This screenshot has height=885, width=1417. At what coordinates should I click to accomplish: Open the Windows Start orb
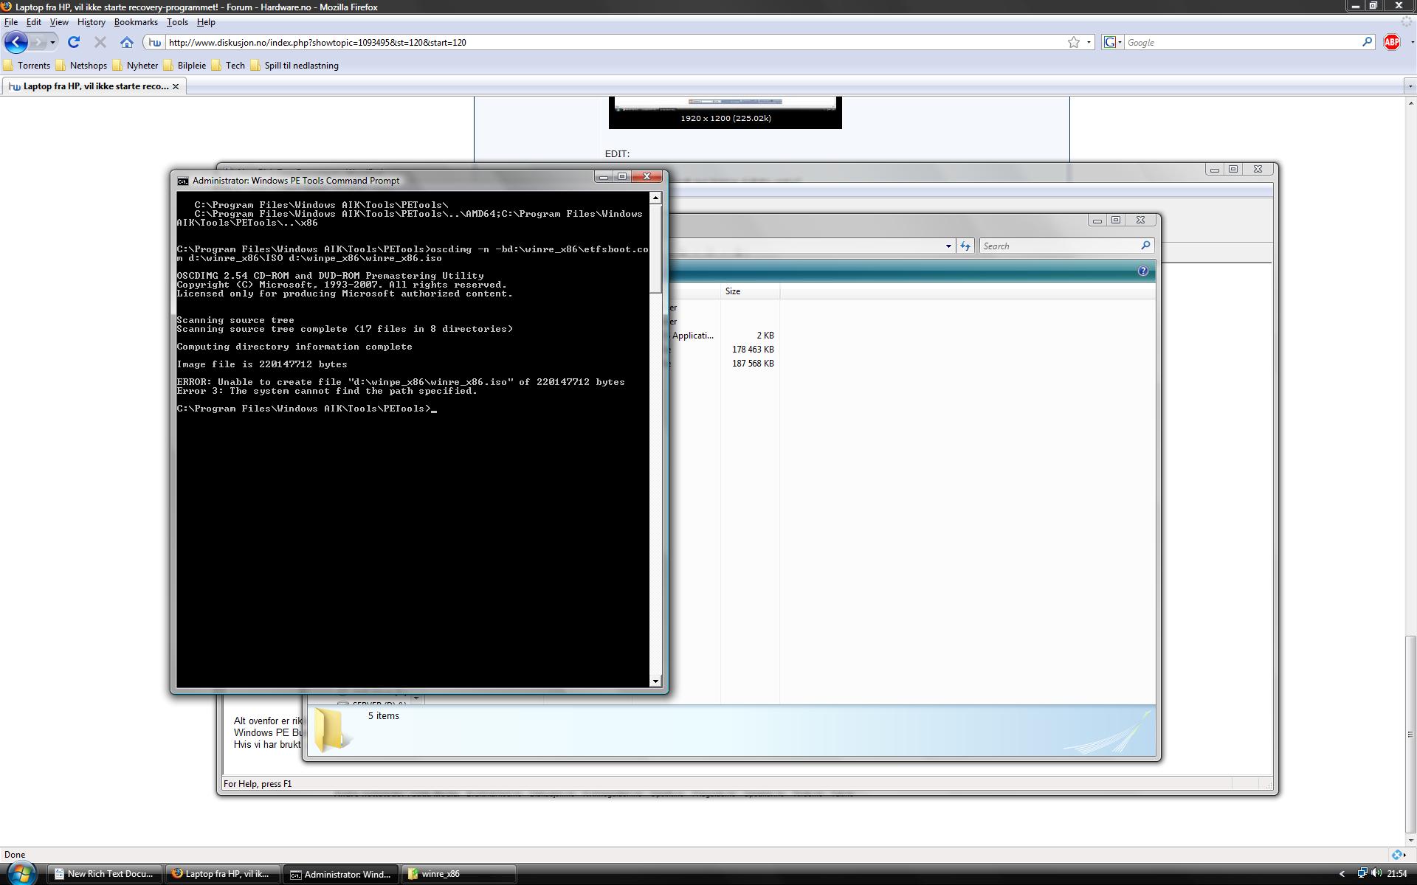[x=21, y=874]
